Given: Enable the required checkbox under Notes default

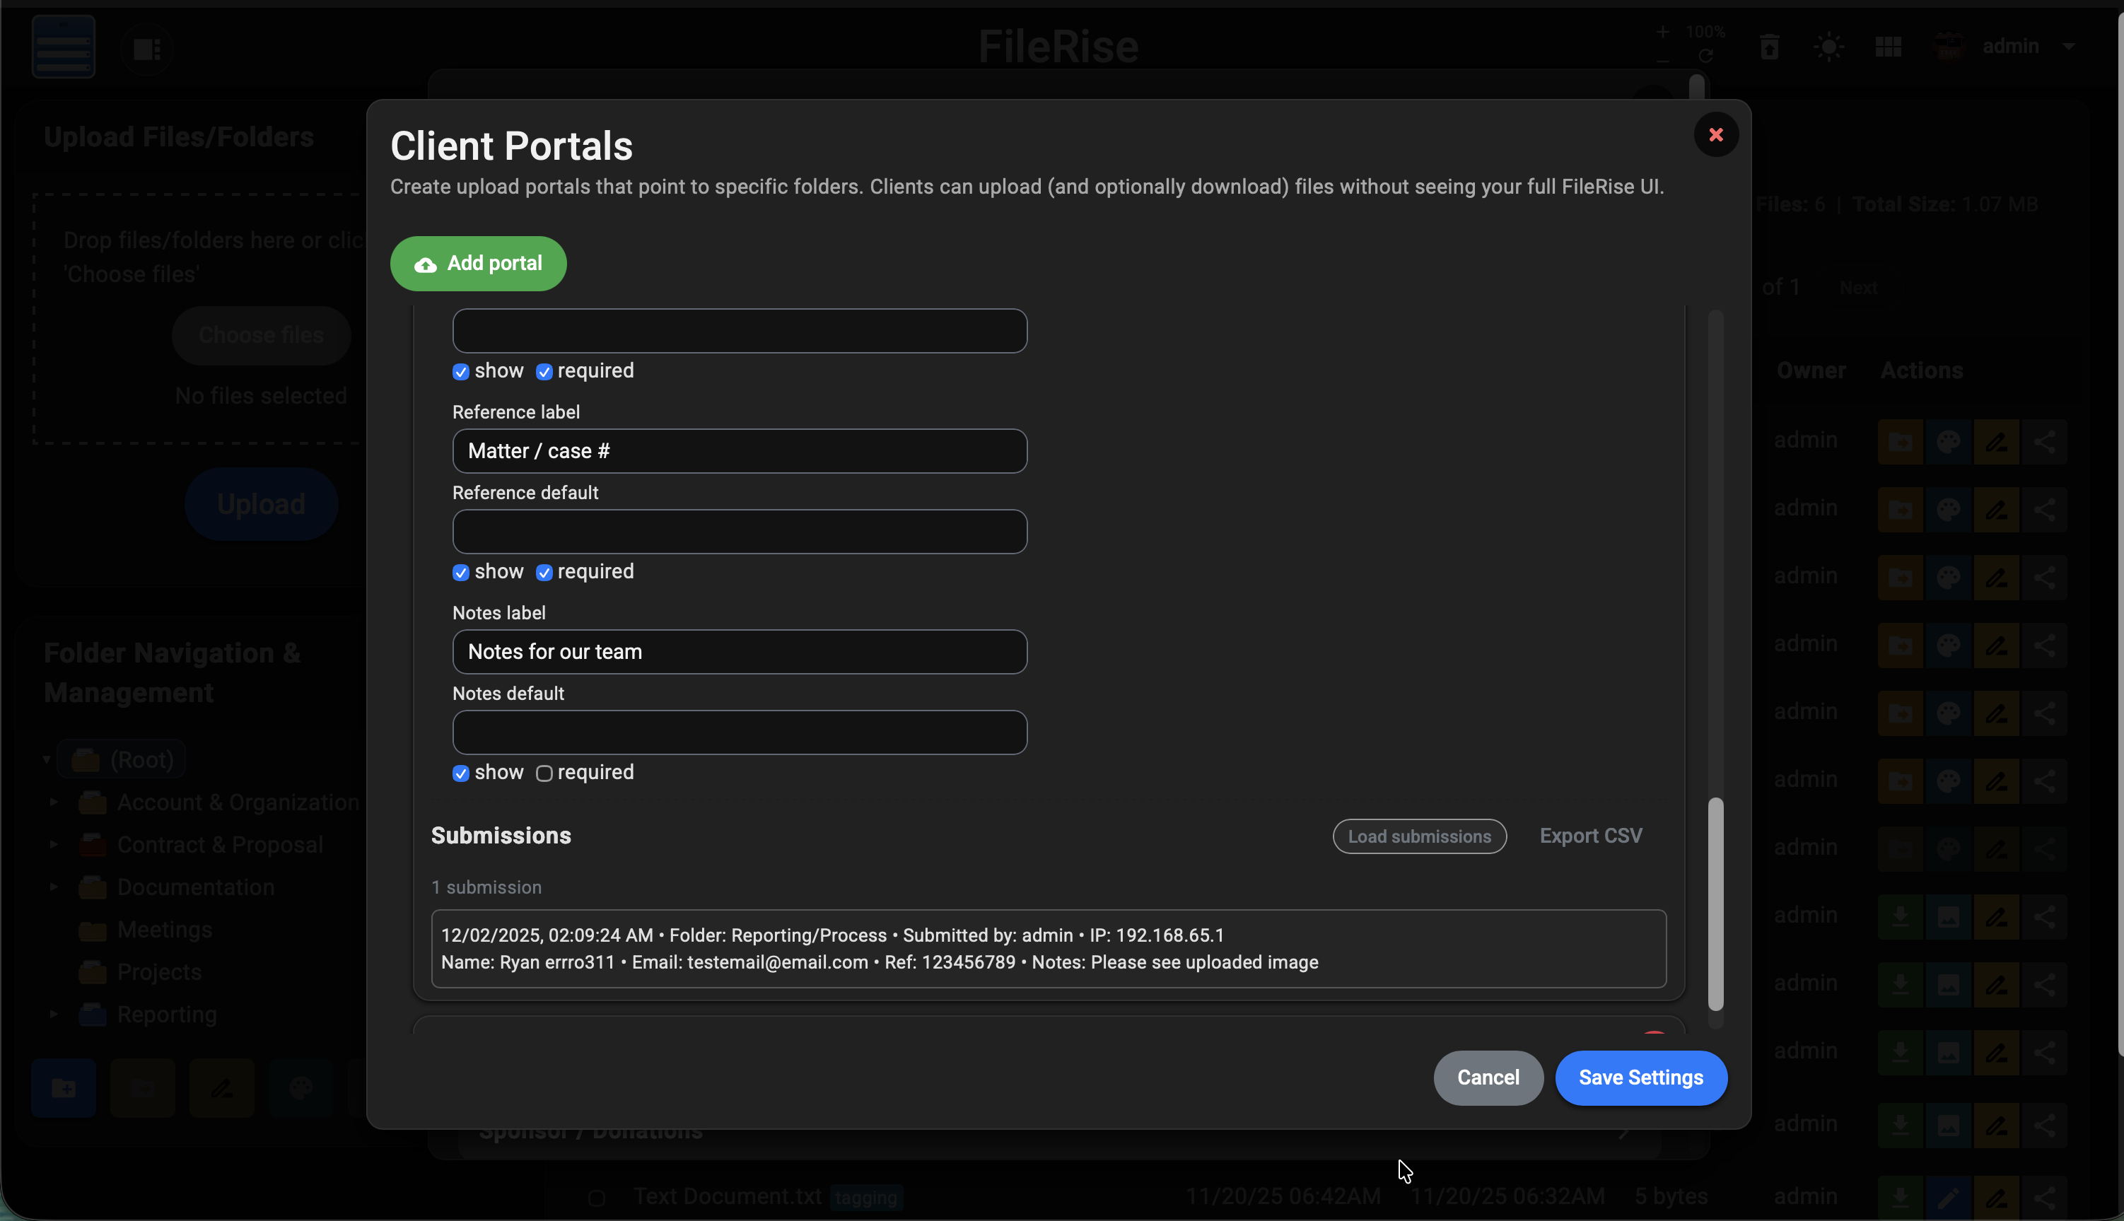Looking at the screenshot, I should pos(545,773).
